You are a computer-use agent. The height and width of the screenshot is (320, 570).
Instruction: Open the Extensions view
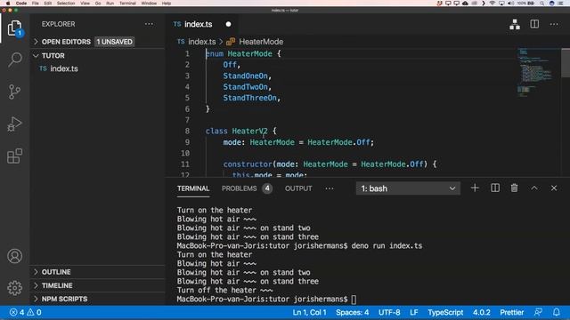tap(14, 156)
